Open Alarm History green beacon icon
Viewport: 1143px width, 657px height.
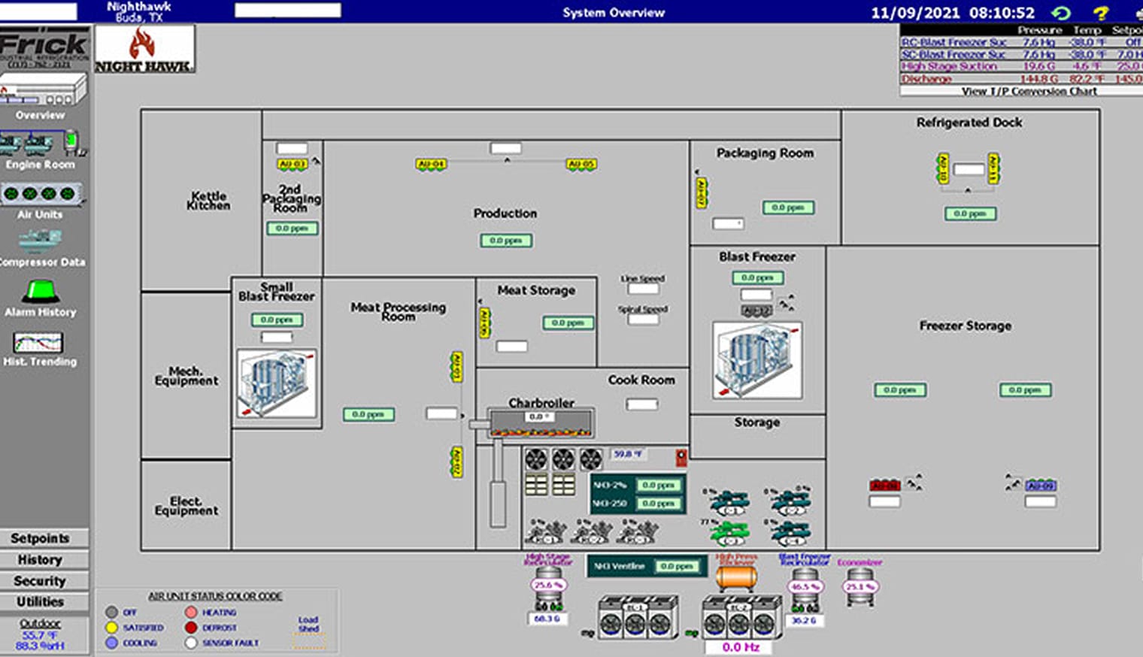pos(41,291)
